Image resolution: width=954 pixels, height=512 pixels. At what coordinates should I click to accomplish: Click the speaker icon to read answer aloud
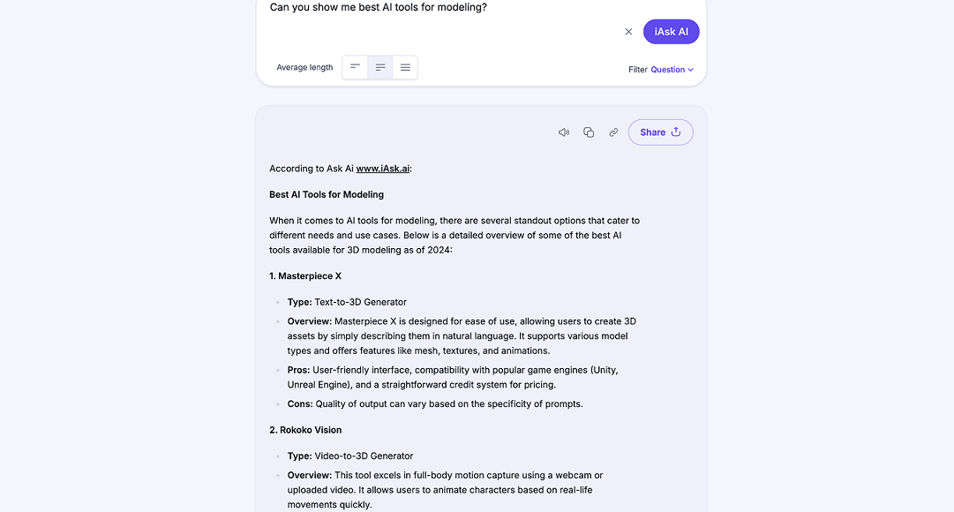pyautogui.click(x=564, y=132)
